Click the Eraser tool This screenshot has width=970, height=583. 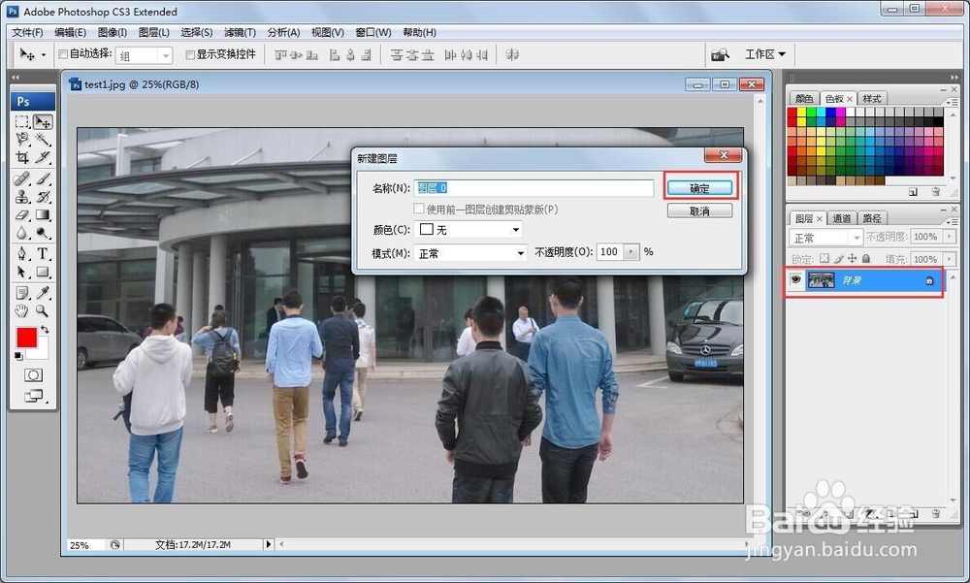tap(22, 215)
